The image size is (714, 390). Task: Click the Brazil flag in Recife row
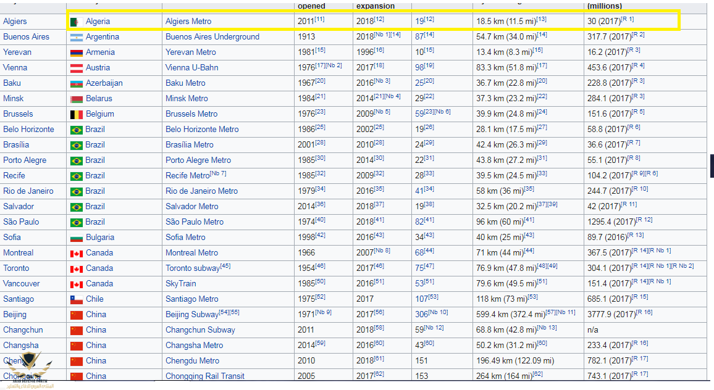[76, 176]
